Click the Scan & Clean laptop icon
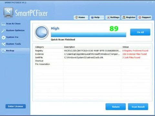 (3, 24)
